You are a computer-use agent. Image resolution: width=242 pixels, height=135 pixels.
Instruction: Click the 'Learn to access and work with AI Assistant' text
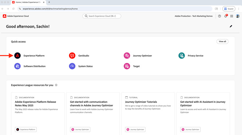tap(203, 111)
